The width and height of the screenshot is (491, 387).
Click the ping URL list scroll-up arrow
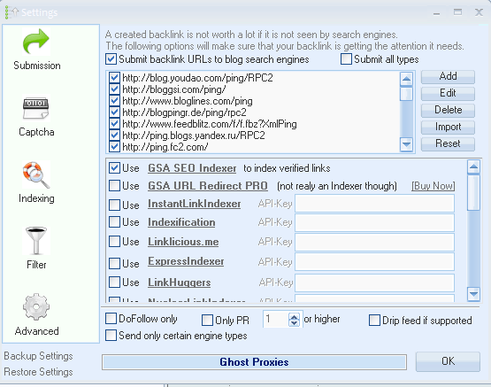tap(406, 79)
